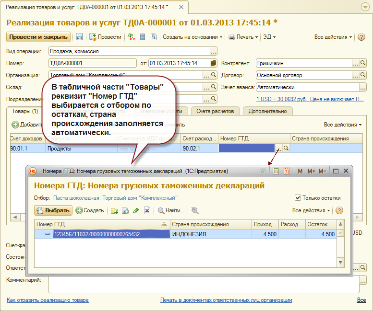Open Все действия in the main toolbar
Screen dimensions: 373x311
click(333, 37)
